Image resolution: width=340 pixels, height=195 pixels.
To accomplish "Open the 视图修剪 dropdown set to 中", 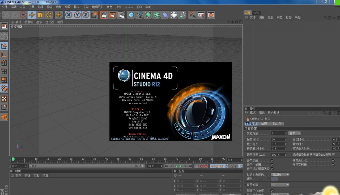I will tap(280, 185).
